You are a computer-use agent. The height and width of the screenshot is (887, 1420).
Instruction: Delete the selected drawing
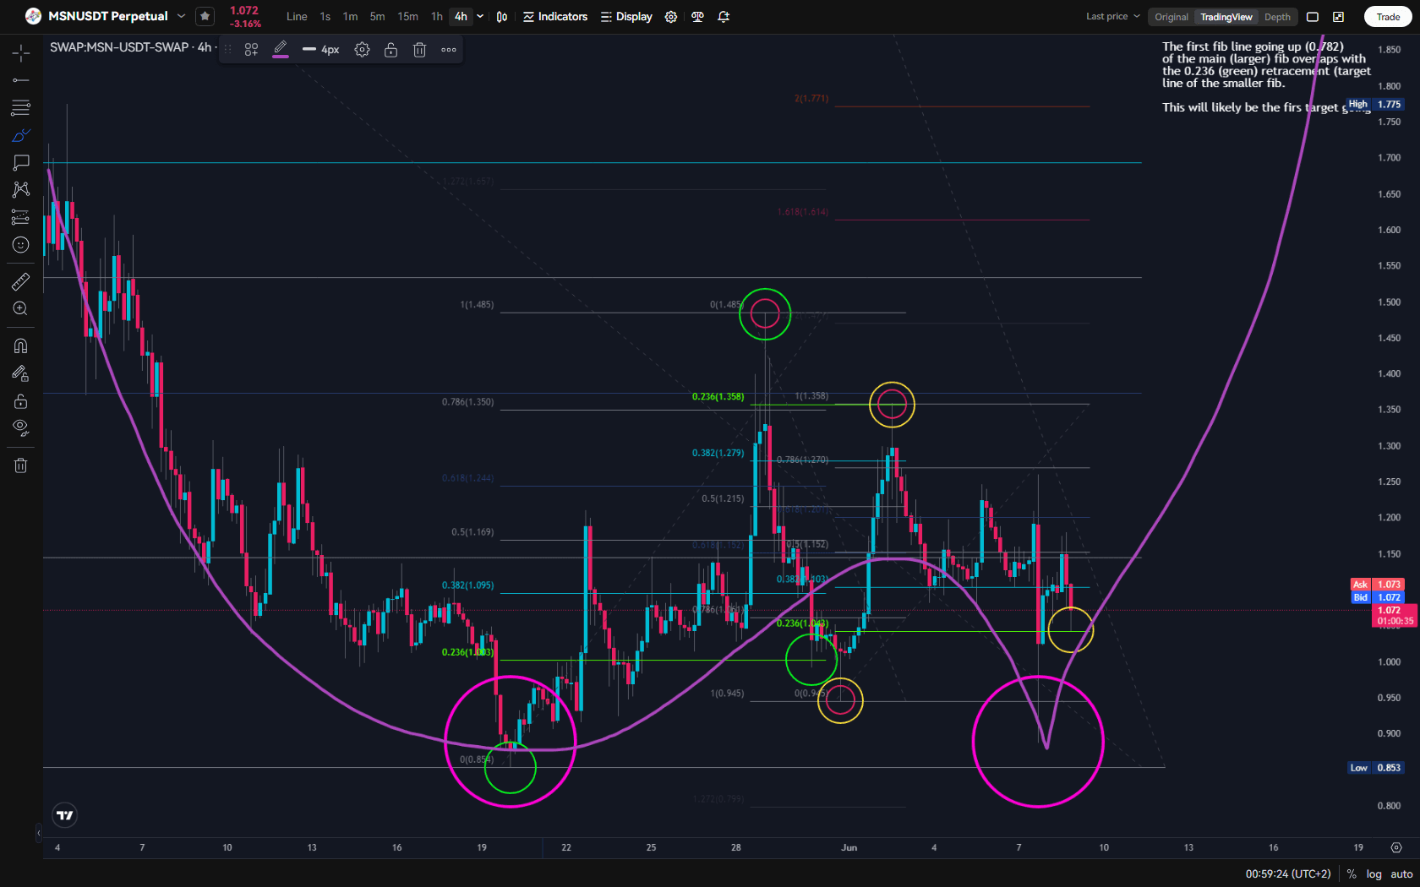click(419, 50)
